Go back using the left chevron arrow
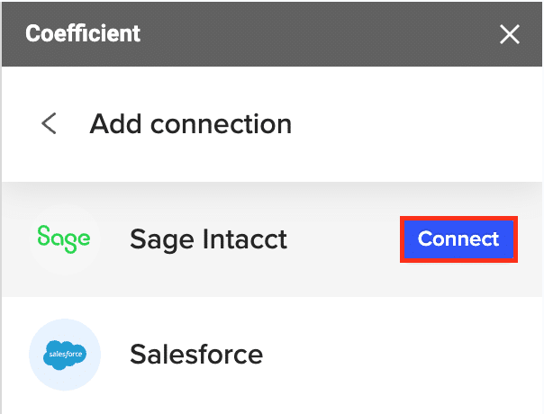Image resolution: width=544 pixels, height=414 pixels. (50, 123)
